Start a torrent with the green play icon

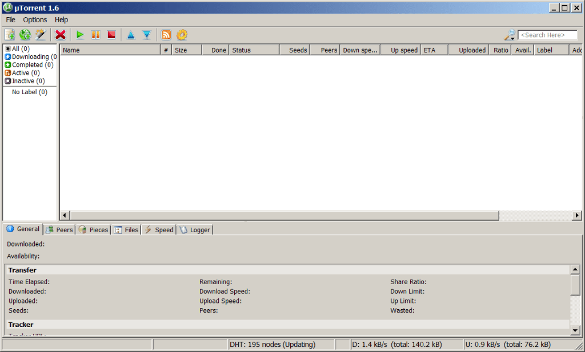coord(80,35)
